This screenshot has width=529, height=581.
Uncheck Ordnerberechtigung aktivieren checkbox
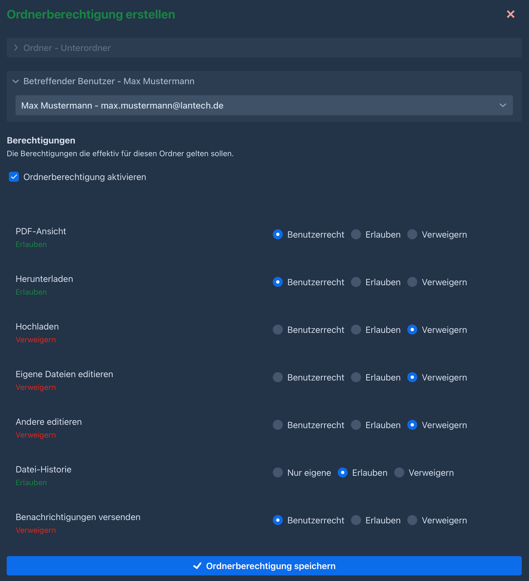(x=14, y=177)
